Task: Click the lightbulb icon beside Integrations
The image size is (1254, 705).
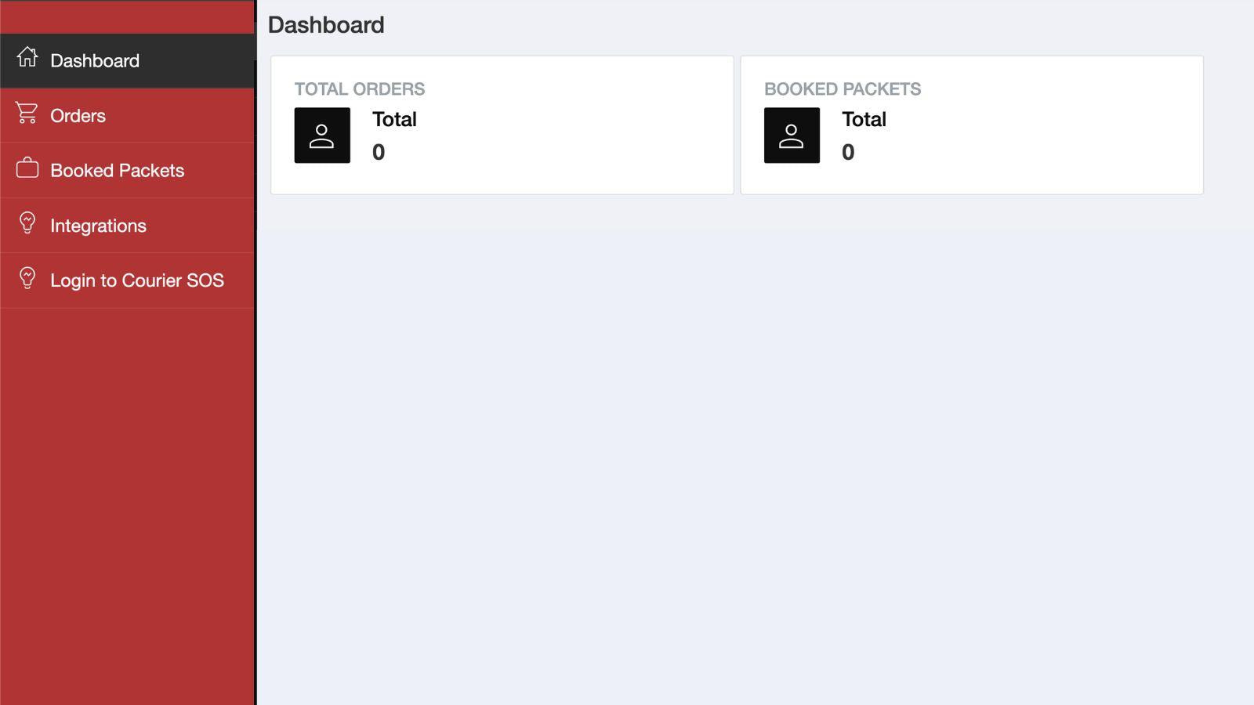Action: pos(27,223)
